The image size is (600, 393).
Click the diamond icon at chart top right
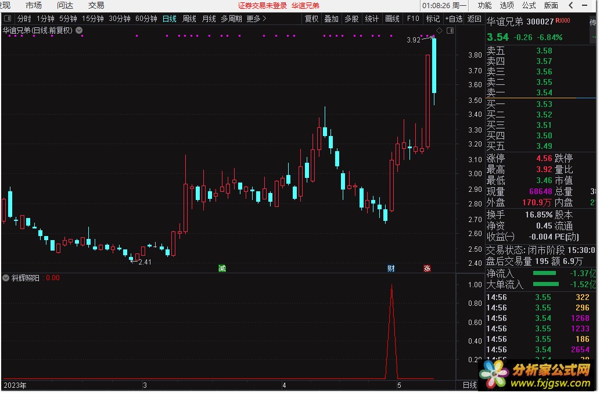(x=439, y=31)
